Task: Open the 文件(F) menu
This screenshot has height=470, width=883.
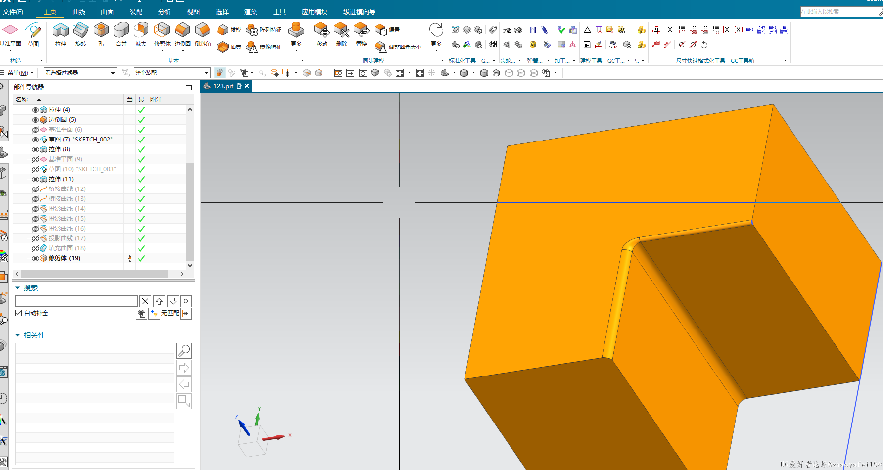Action: [x=13, y=12]
